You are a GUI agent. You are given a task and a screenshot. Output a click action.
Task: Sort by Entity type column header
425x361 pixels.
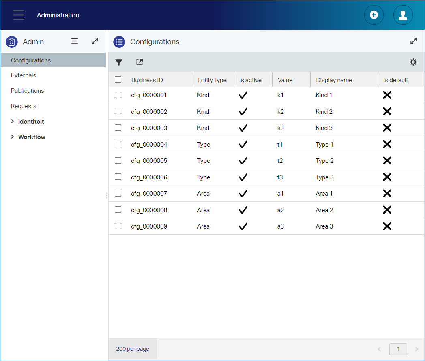click(212, 80)
